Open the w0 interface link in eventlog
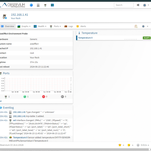This screenshot has width=151, height=151. [14, 120]
